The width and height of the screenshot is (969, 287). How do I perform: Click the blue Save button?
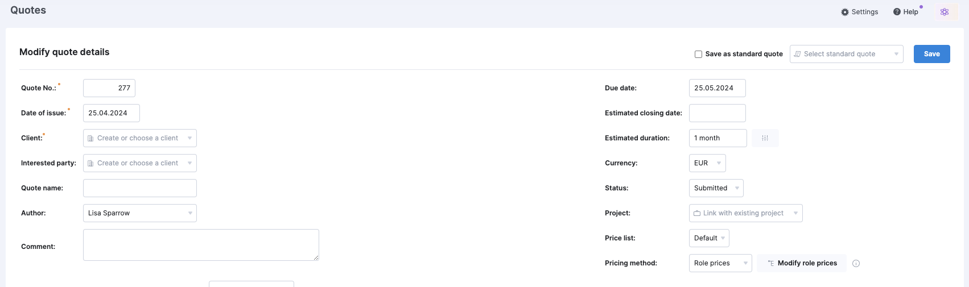point(931,54)
